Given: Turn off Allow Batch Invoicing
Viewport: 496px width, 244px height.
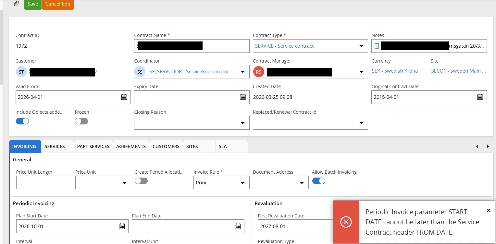Looking at the screenshot, I should point(318,181).
